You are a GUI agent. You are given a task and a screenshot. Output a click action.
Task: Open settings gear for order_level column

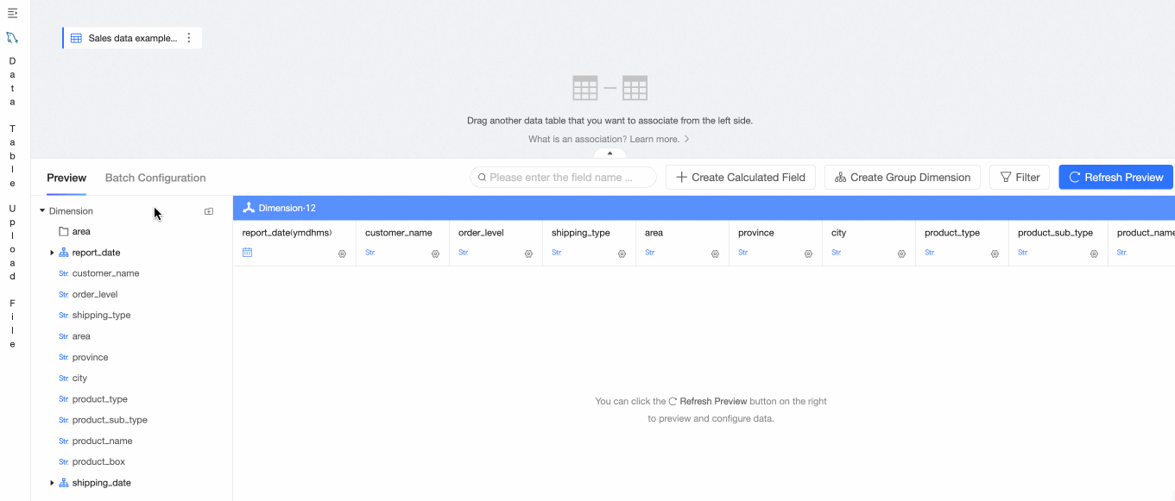(x=528, y=254)
